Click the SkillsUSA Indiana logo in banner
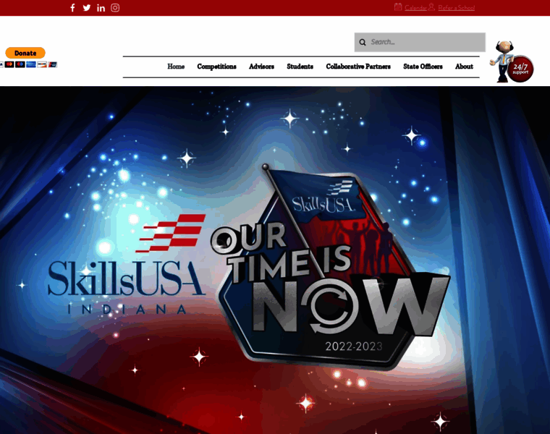550x434 pixels. (x=126, y=265)
